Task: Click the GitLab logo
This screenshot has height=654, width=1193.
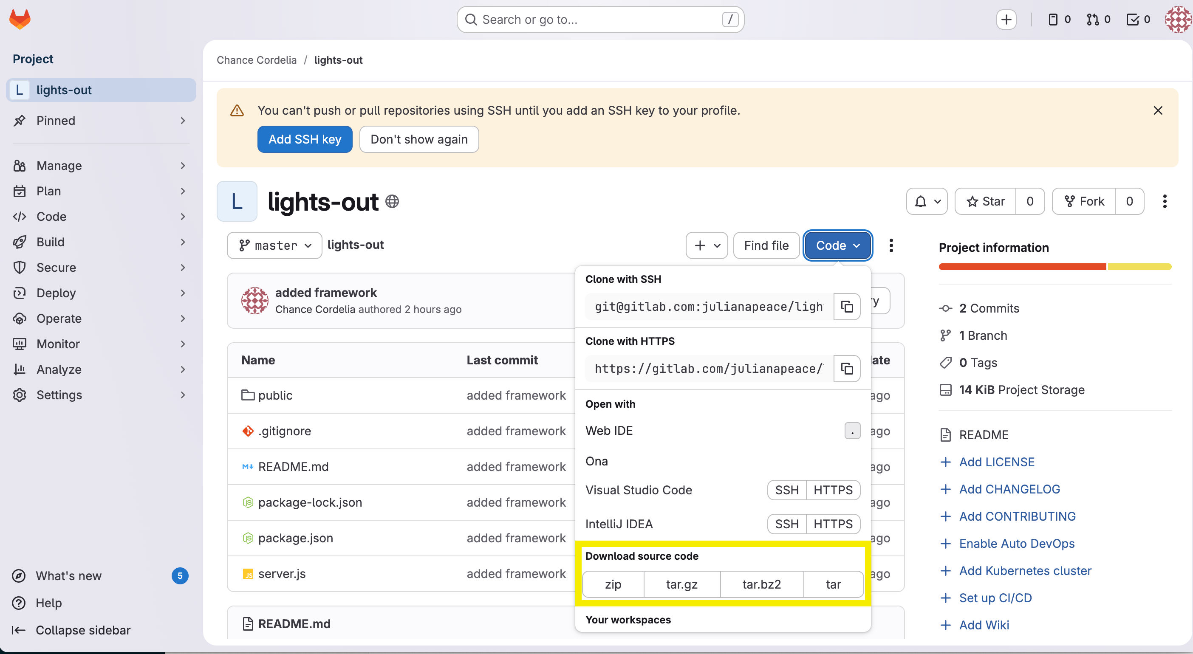Action: [20, 19]
